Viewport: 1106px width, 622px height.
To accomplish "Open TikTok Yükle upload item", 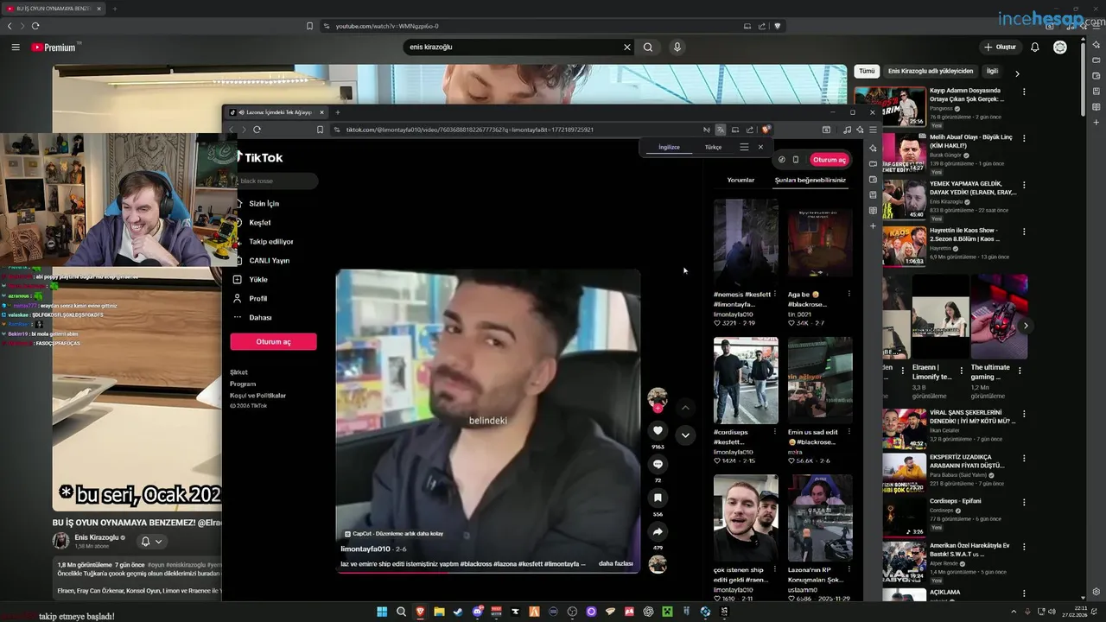I will coord(257,280).
